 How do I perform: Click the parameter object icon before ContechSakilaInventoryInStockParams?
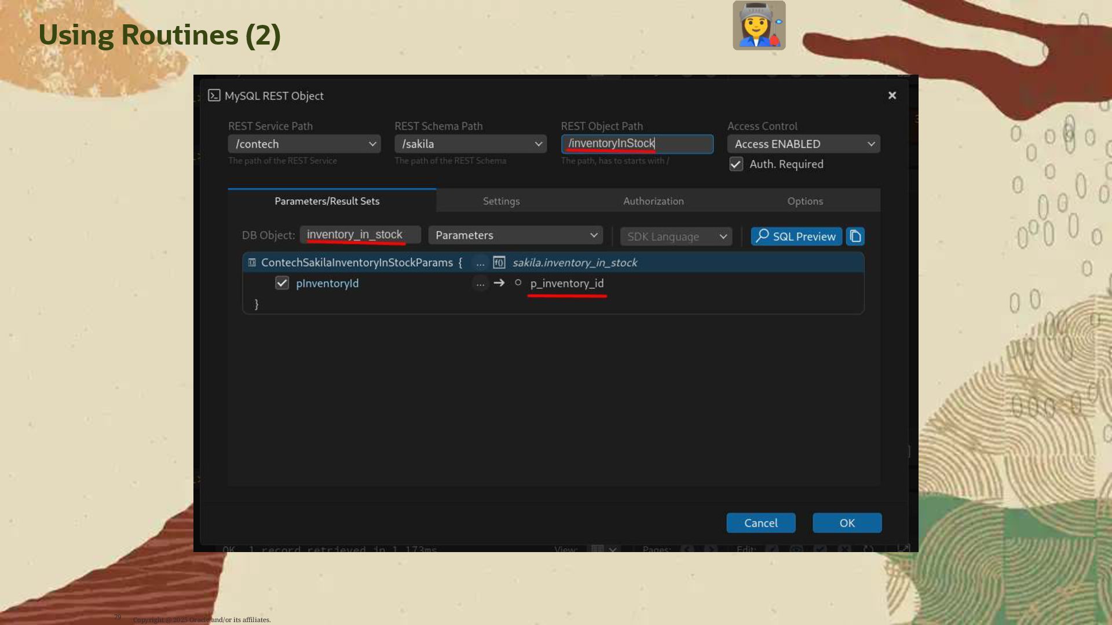(252, 263)
